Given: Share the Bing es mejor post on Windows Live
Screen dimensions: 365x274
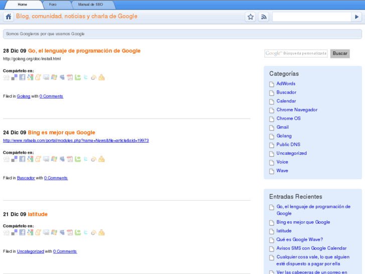Looking at the screenshot, I should coord(54,159).
